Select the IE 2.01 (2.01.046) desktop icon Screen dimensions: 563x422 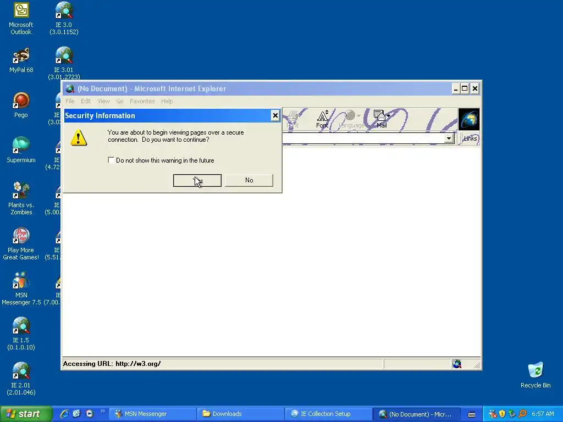coord(21,379)
